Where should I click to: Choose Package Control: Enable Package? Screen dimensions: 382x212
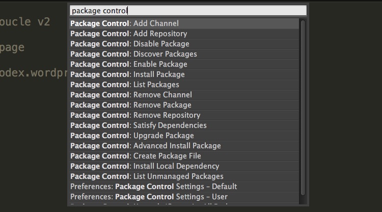pos(184,64)
